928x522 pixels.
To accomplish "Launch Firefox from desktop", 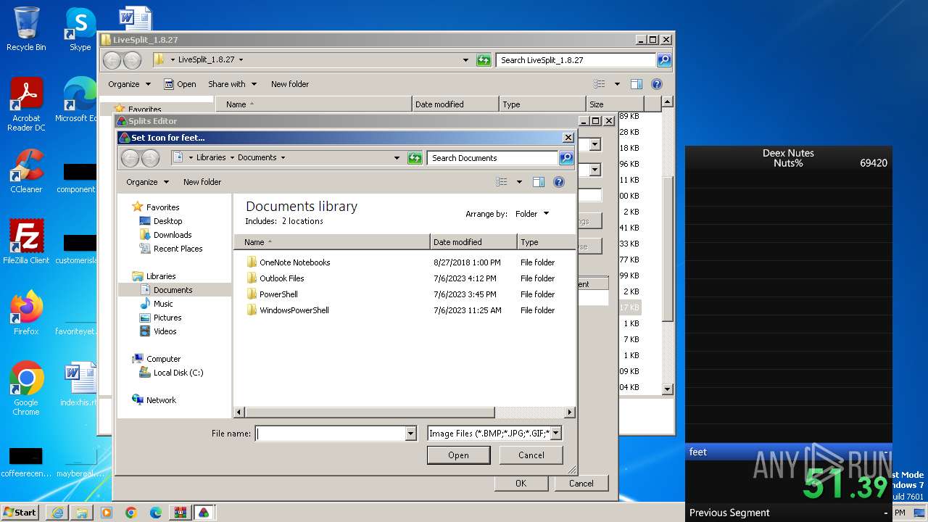I will click(x=26, y=312).
